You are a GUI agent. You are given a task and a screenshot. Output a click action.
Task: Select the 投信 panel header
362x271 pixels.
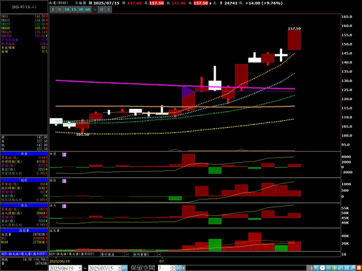tap(24, 180)
